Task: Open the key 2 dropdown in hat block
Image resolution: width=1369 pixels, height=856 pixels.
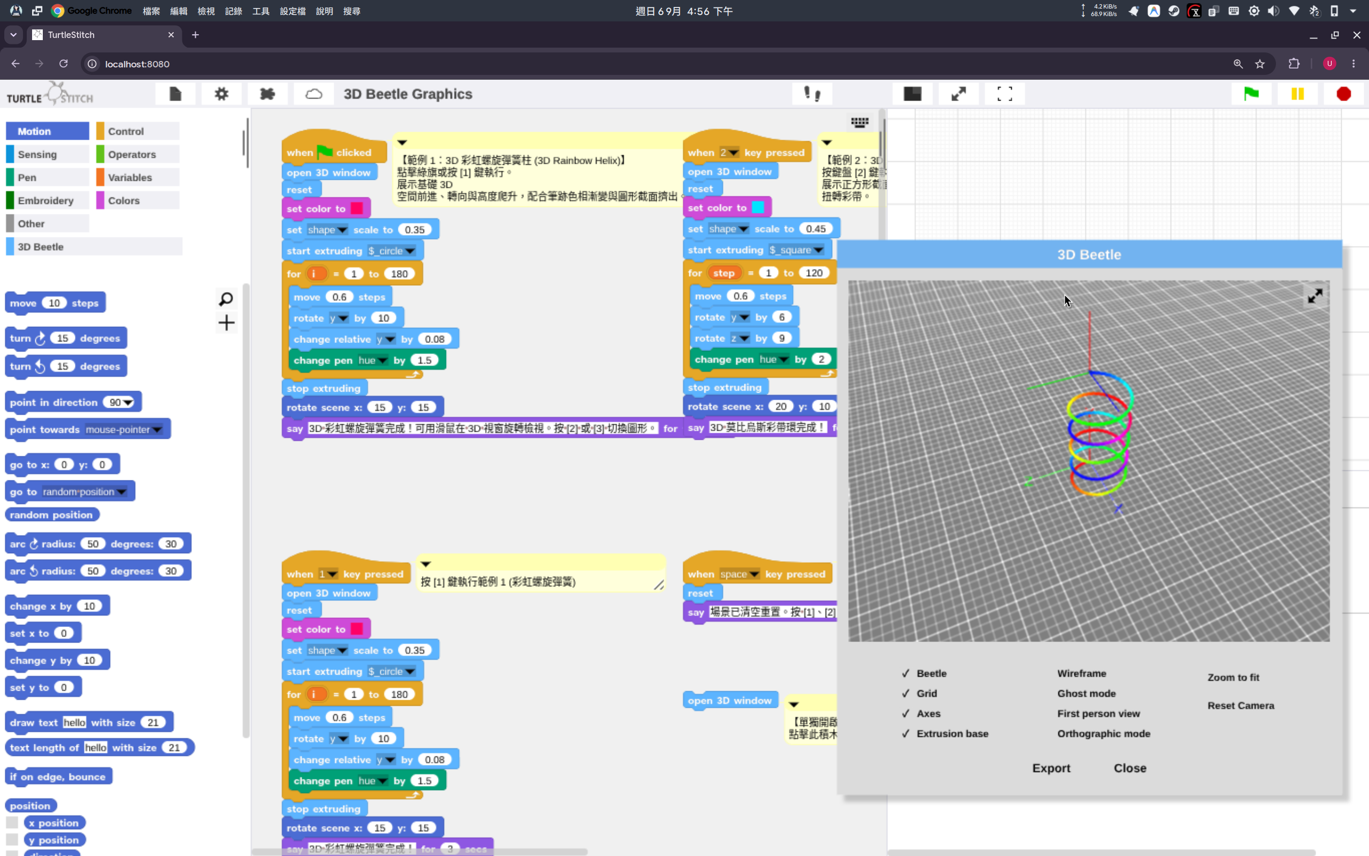Action: [733, 153]
